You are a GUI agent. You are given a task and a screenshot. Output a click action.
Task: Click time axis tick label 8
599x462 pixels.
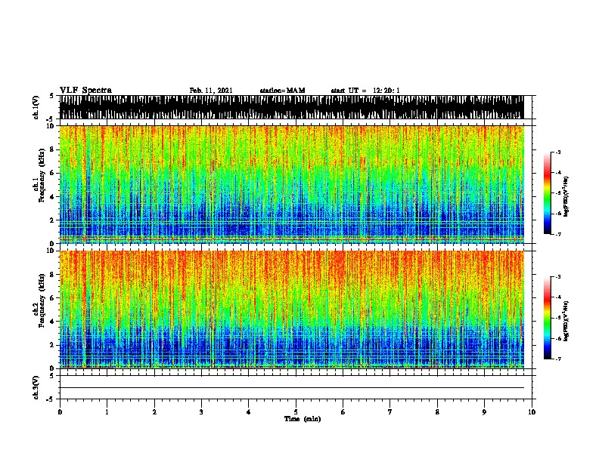437,412
